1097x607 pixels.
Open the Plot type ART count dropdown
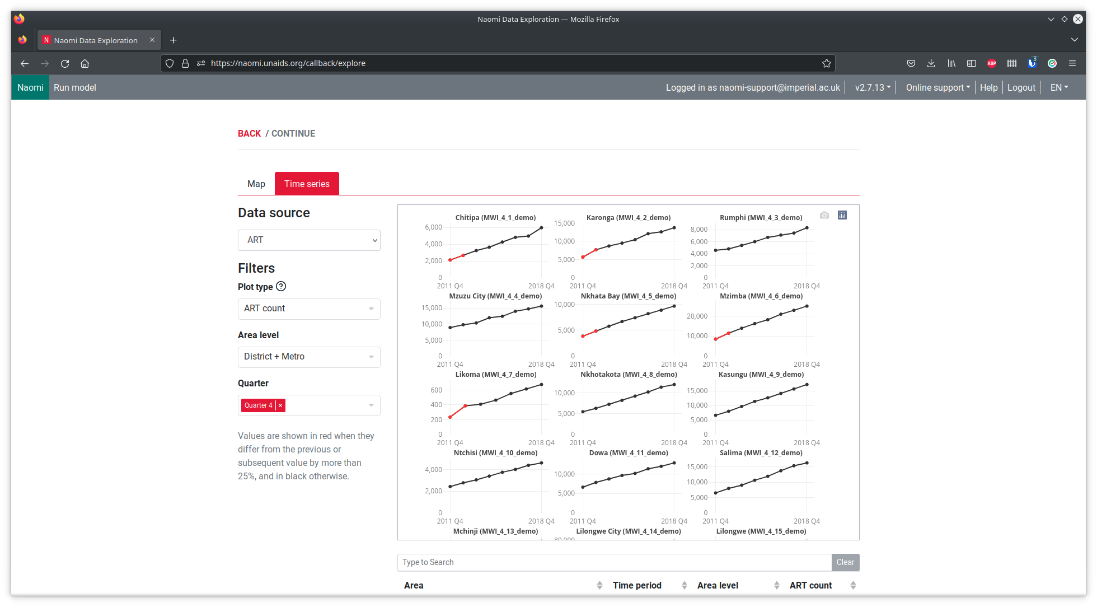click(308, 308)
